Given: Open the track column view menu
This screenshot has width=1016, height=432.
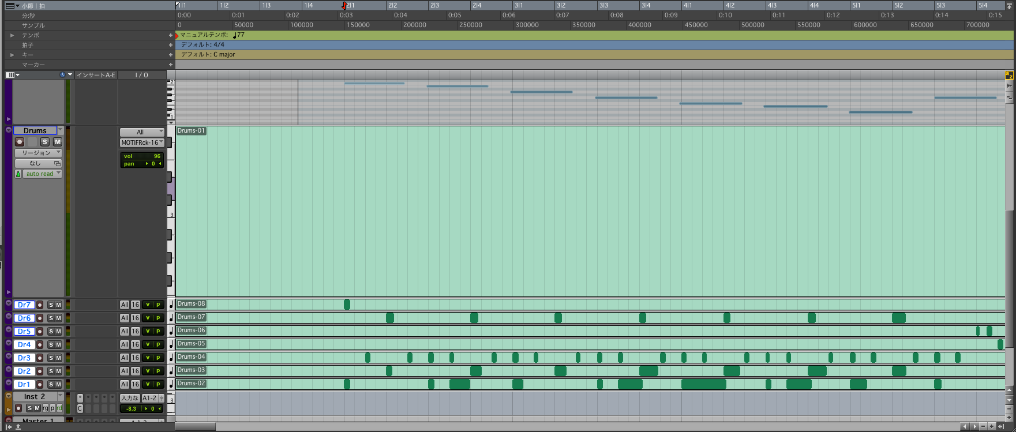Looking at the screenshot, I should click(x=12, y=75).
